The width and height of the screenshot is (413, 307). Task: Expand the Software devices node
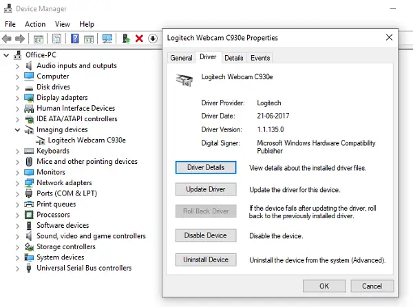(17, 226)
